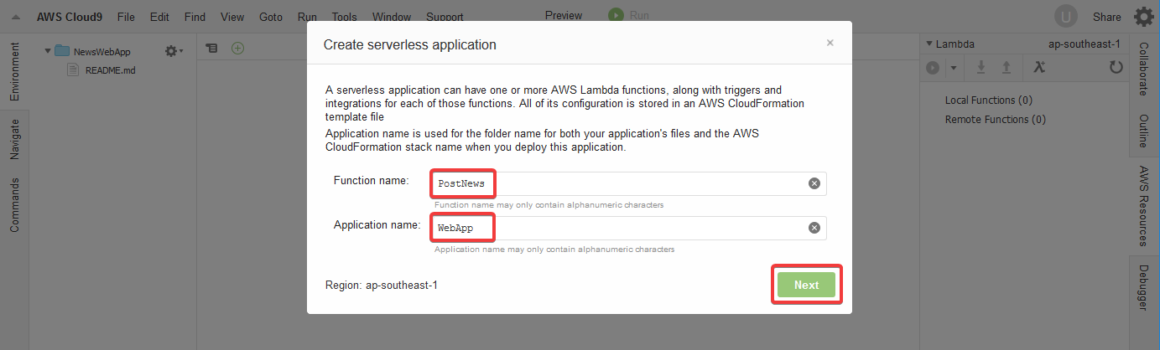Open the Cloud9 preferences gear icon
1160x350 pixels.
point(1143,17)
